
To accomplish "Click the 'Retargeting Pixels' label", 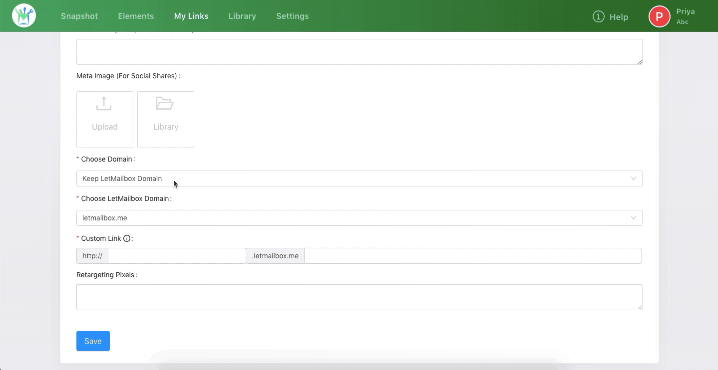I will (x=107, y=275).
